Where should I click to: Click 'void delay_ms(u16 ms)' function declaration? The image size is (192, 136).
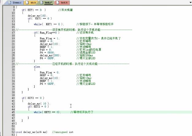31,132
